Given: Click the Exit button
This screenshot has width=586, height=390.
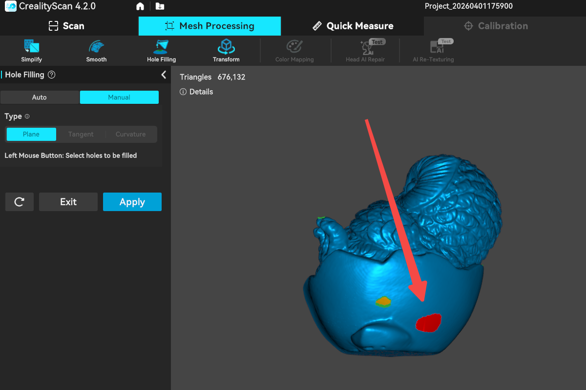Looking at the screenshot, I should point(68,202).
